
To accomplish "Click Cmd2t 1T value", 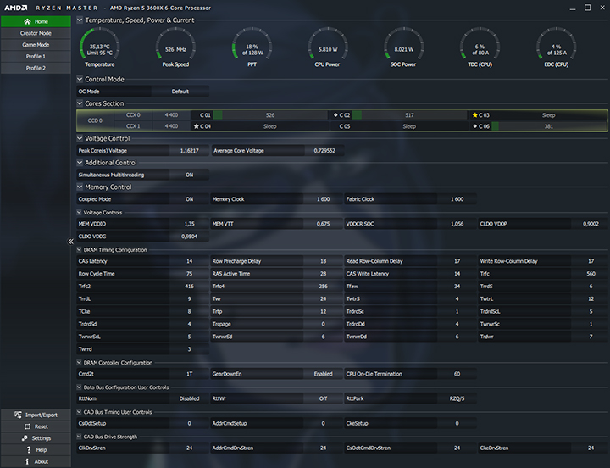I will (190, 374).
